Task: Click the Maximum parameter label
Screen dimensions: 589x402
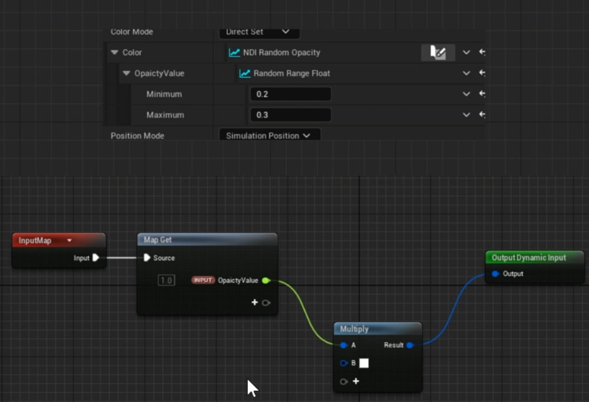Action: [166, 115]
